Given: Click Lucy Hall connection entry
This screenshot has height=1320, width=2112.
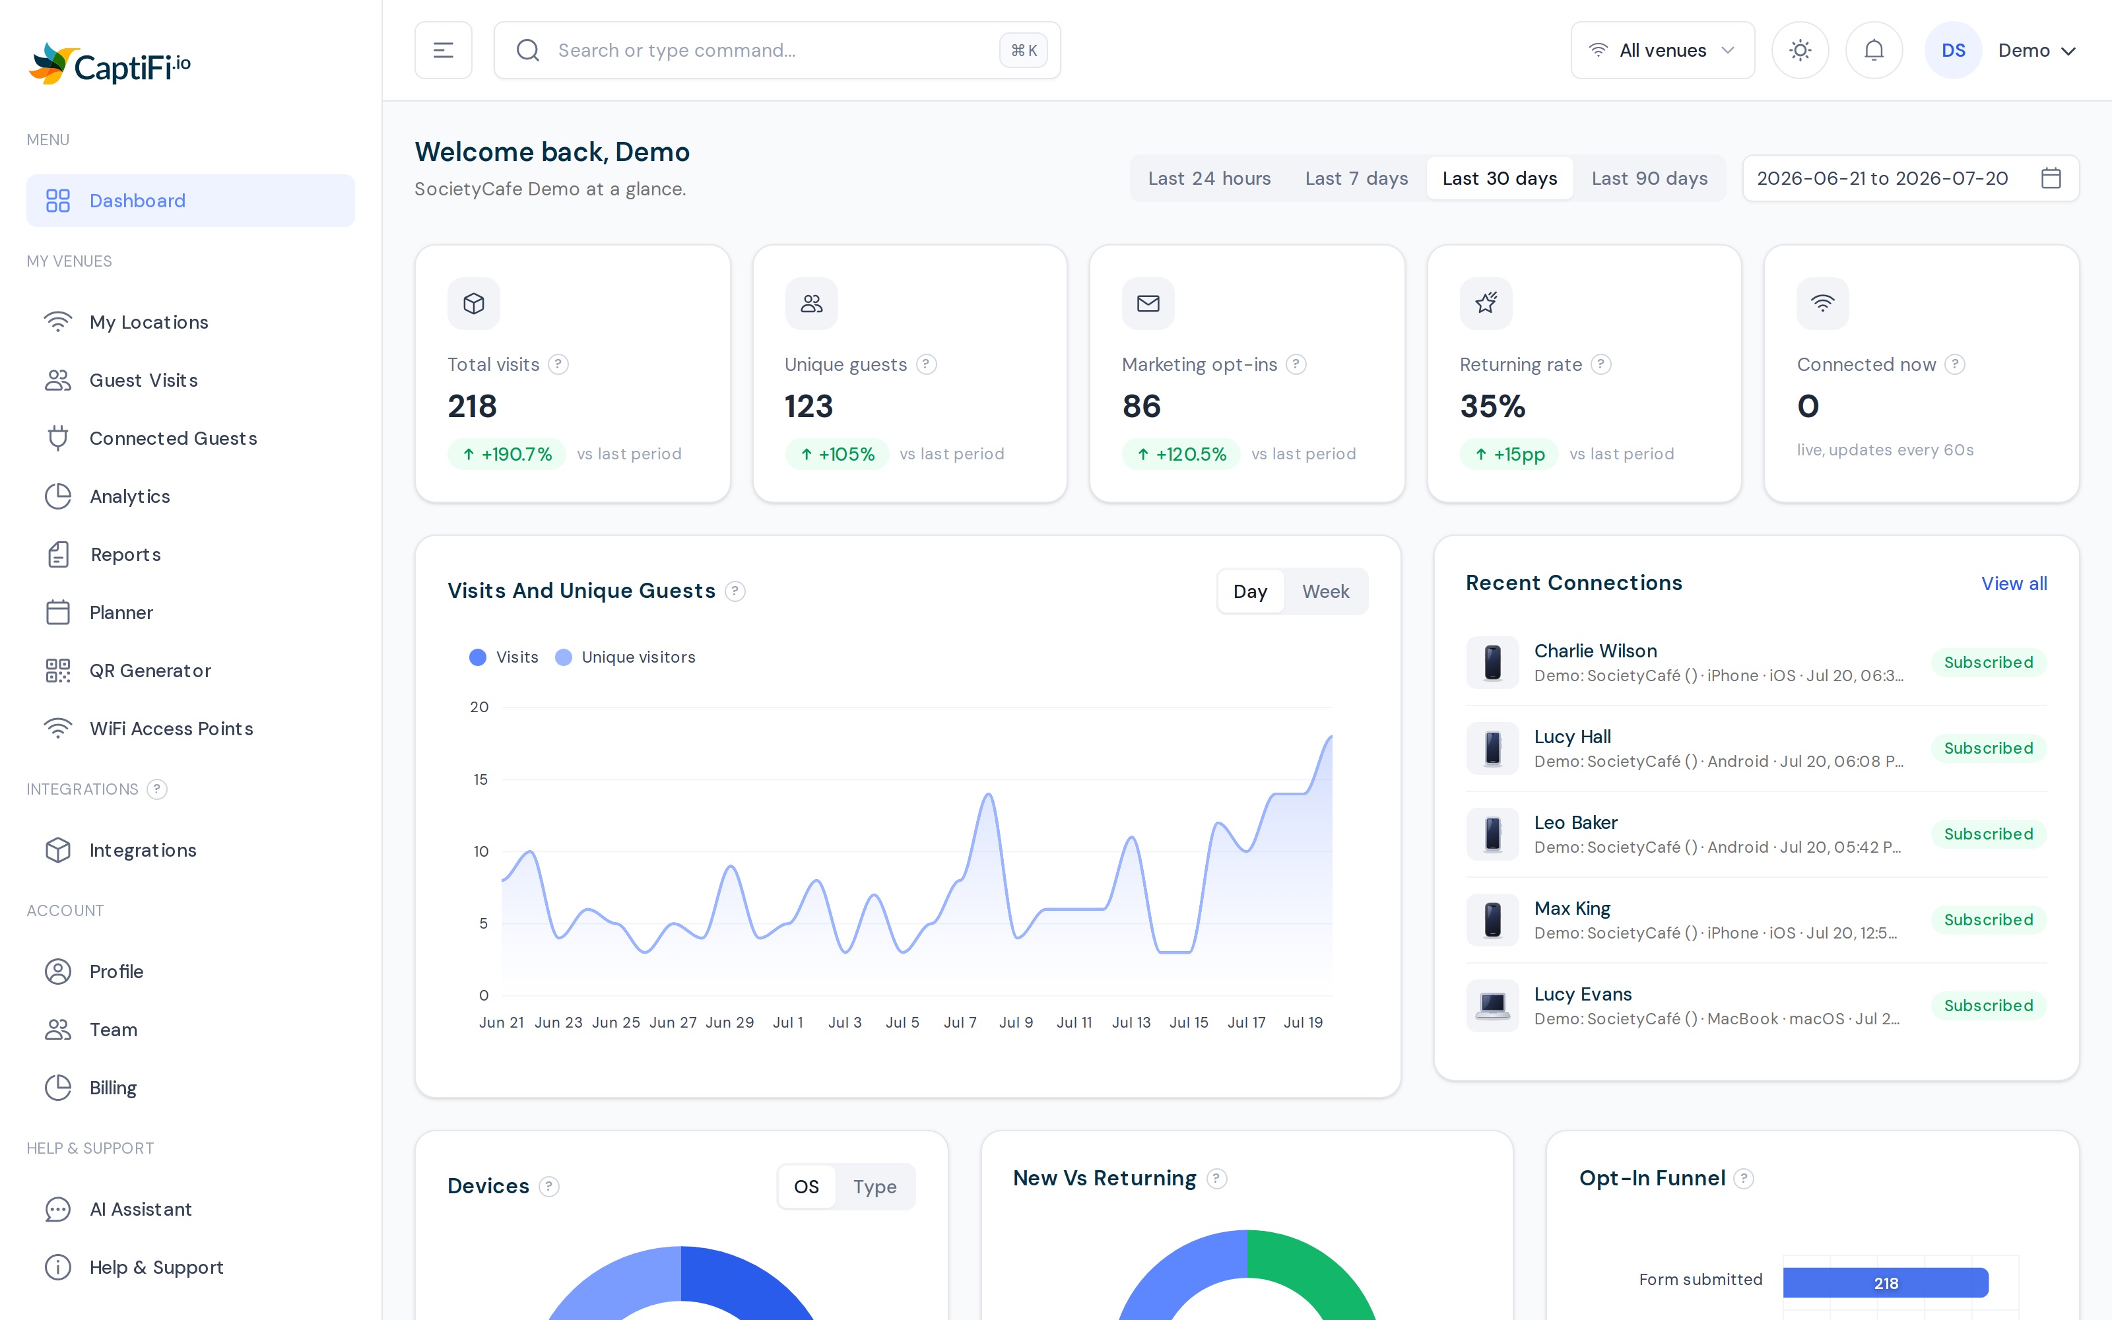Looking at the screenshot, I should click(x=1756, y=748).
